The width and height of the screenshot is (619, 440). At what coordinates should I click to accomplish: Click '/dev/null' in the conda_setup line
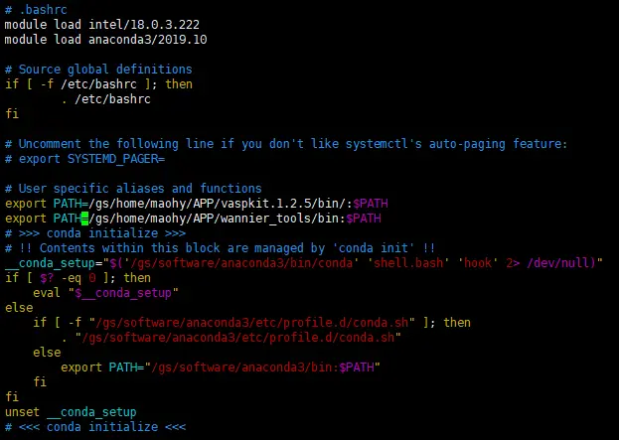557,263
